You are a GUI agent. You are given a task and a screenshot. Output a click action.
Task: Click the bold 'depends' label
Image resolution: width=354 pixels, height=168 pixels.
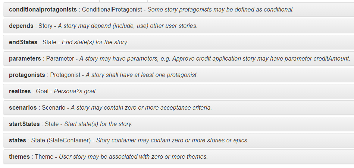(x=21, y=26)
